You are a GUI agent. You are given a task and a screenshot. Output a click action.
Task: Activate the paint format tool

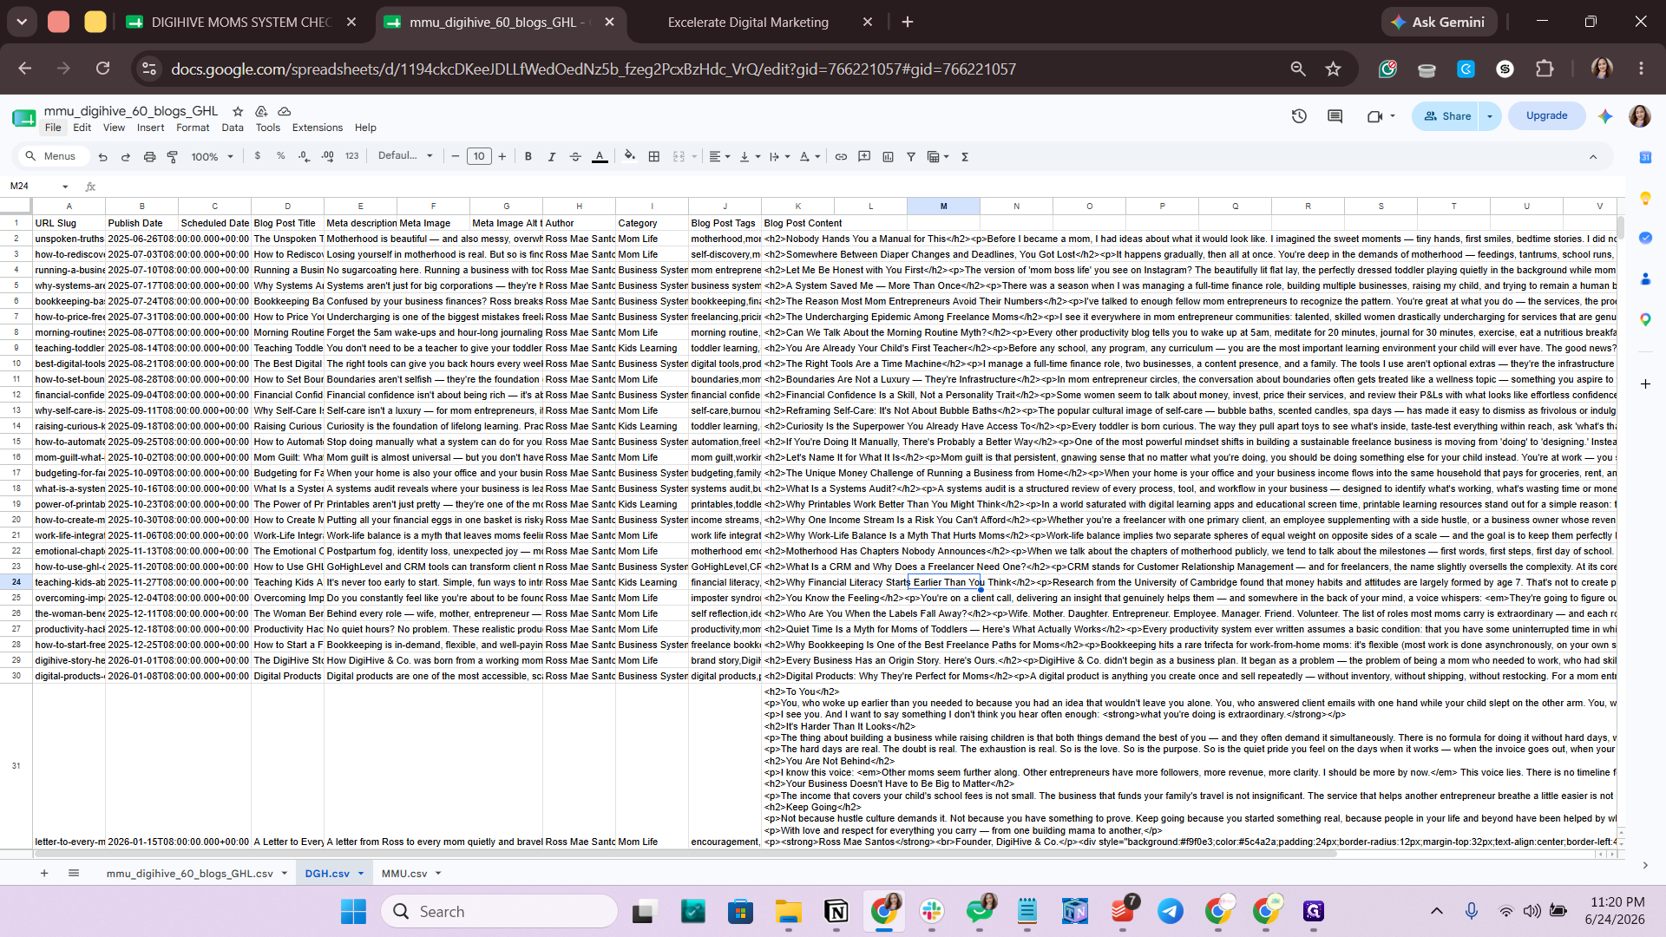click(173, 157)
